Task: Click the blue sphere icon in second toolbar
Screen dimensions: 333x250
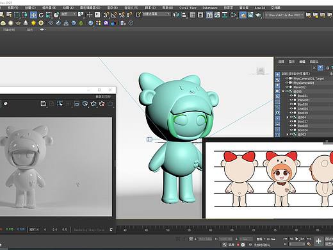Action: [91, 23]
